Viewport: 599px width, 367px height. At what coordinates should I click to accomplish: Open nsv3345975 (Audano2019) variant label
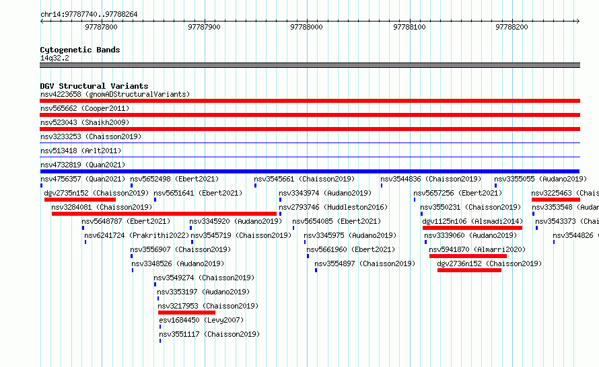coord(350,235)
